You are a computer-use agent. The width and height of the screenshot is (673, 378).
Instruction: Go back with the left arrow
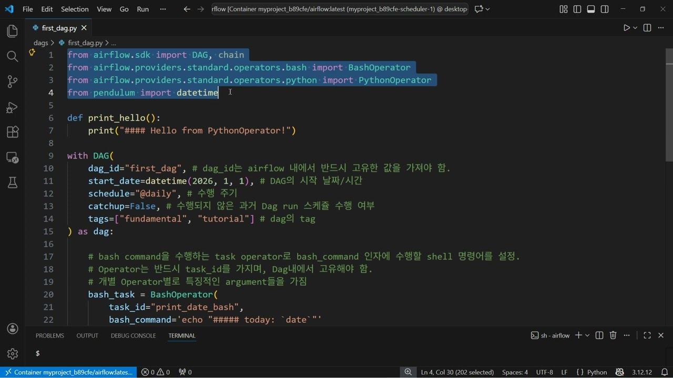tap(187, 9)
